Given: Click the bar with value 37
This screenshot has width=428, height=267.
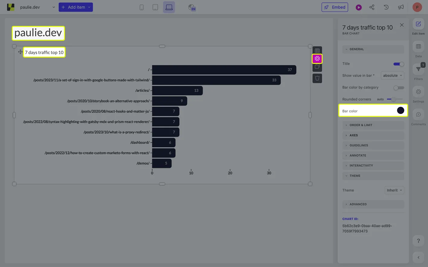Looking at the screenshot, I should pyautogui.click(x=224, y=70).
